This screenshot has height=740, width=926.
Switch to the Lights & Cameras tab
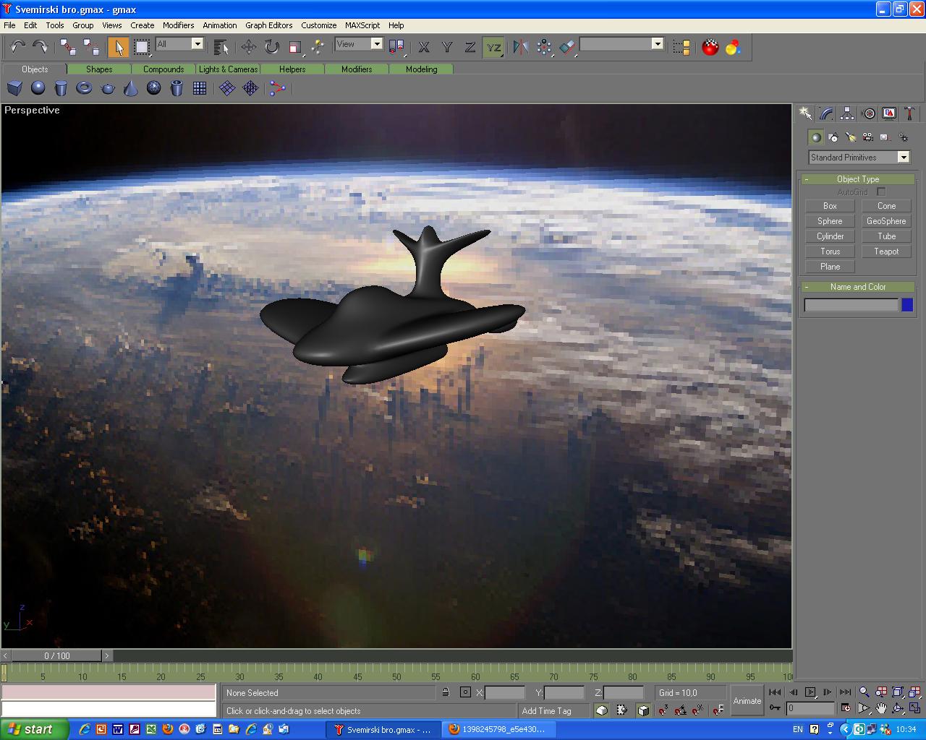[228, 69]
